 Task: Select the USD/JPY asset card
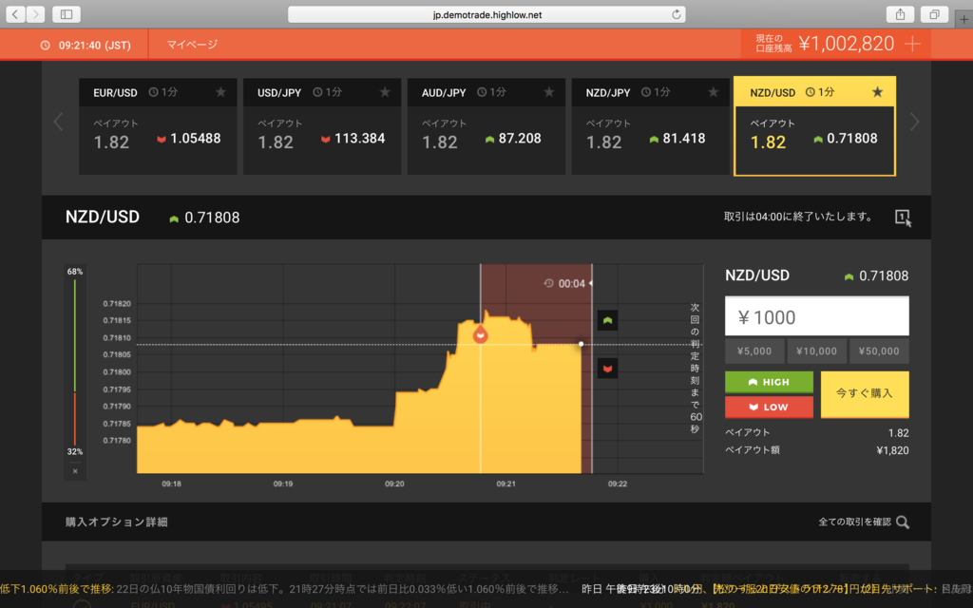[322, 126]
